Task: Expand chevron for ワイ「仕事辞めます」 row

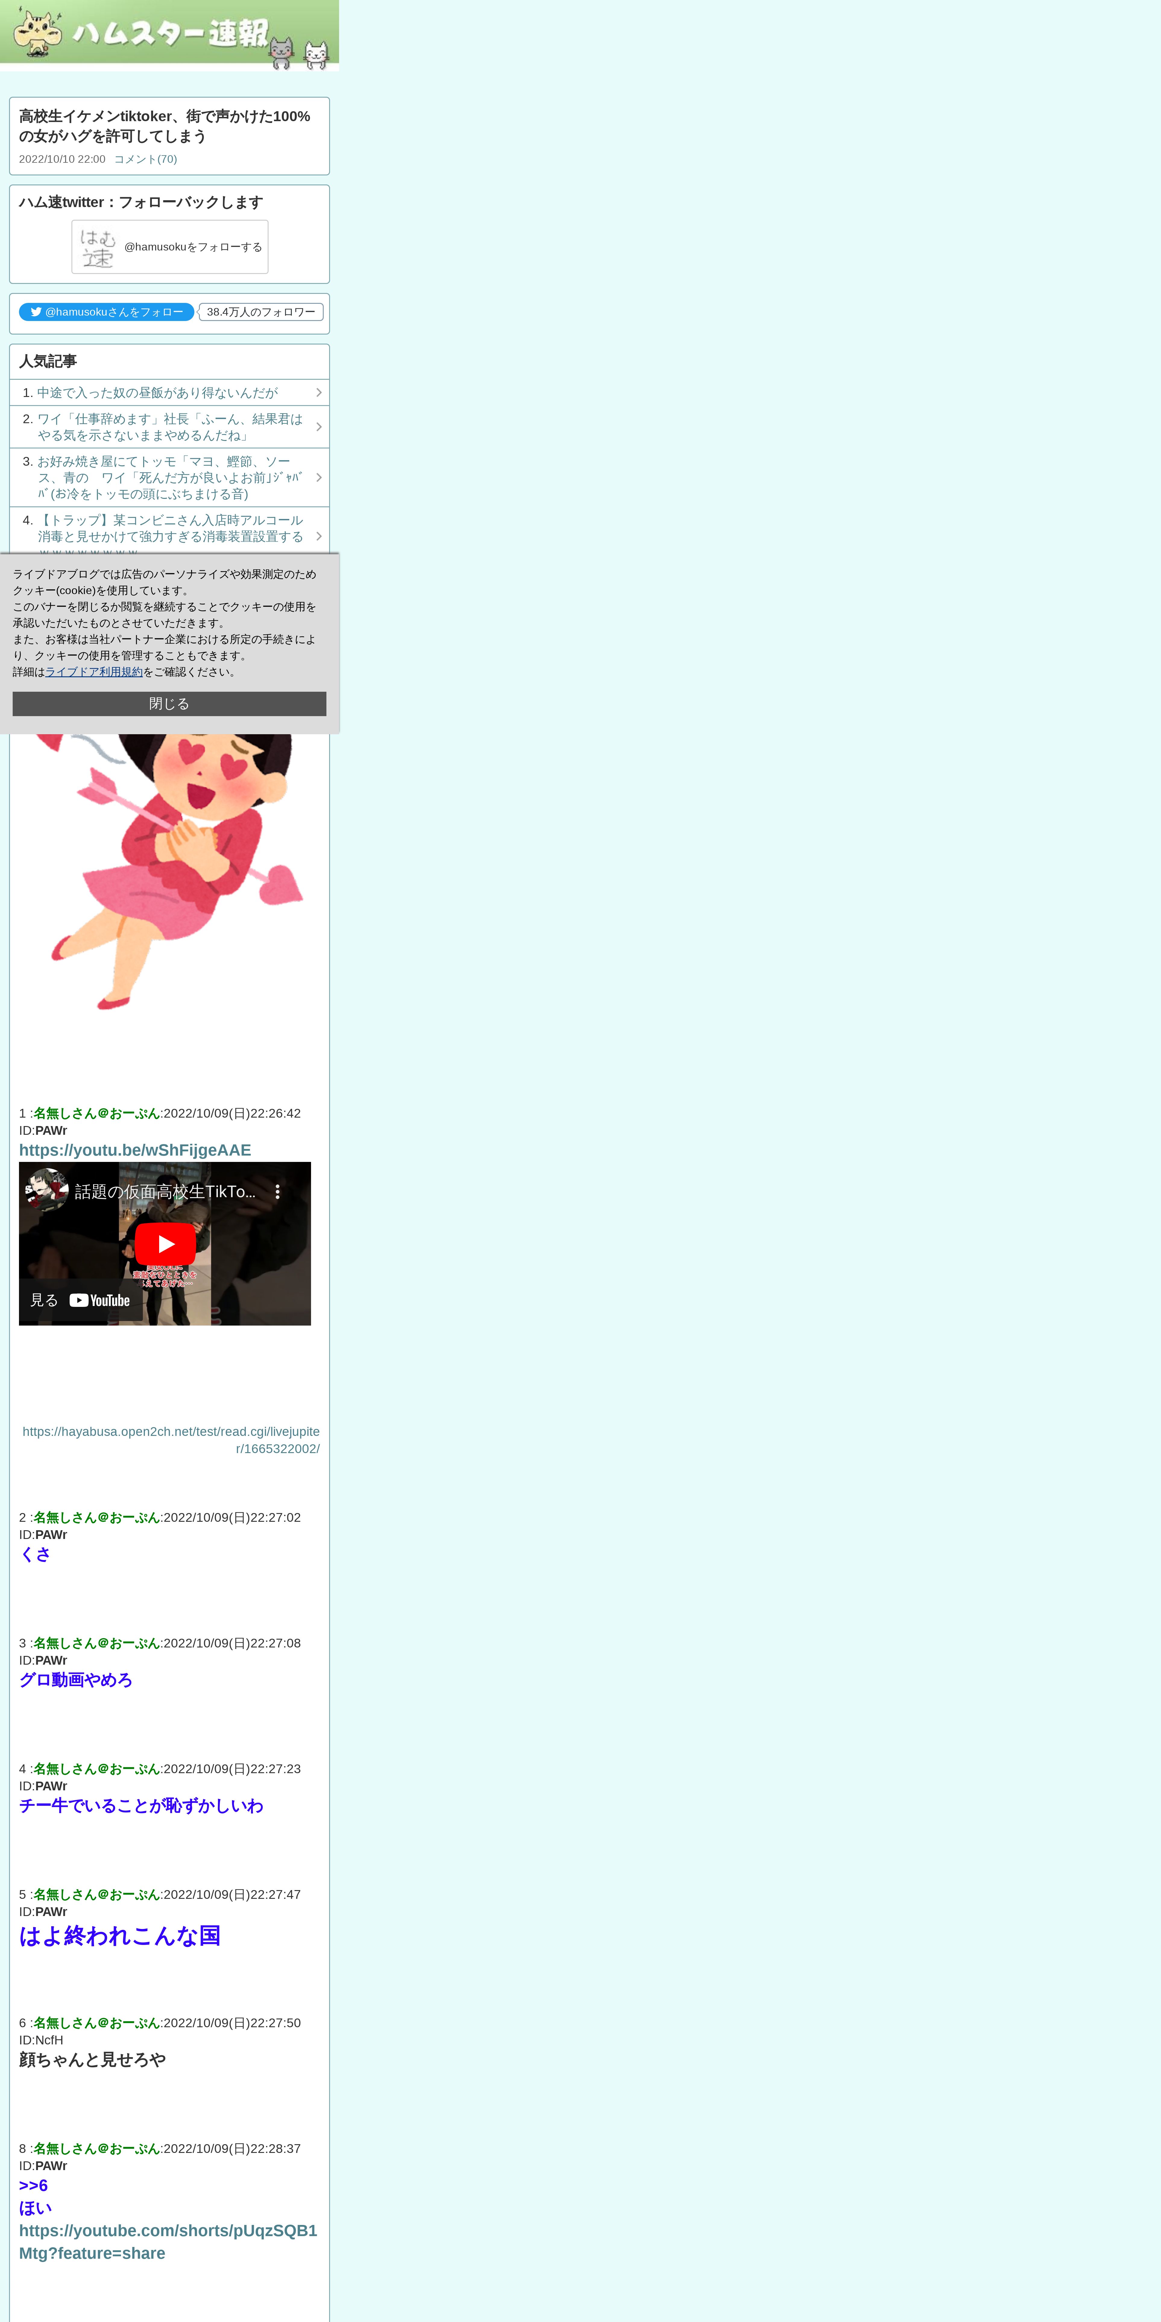Action: point(319,427)
